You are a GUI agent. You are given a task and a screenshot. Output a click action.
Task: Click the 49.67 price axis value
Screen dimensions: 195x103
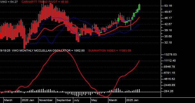168,12
